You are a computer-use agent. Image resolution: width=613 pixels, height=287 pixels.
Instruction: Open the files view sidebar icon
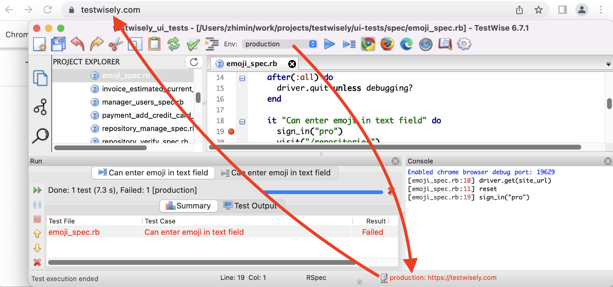tap(40, 78)
